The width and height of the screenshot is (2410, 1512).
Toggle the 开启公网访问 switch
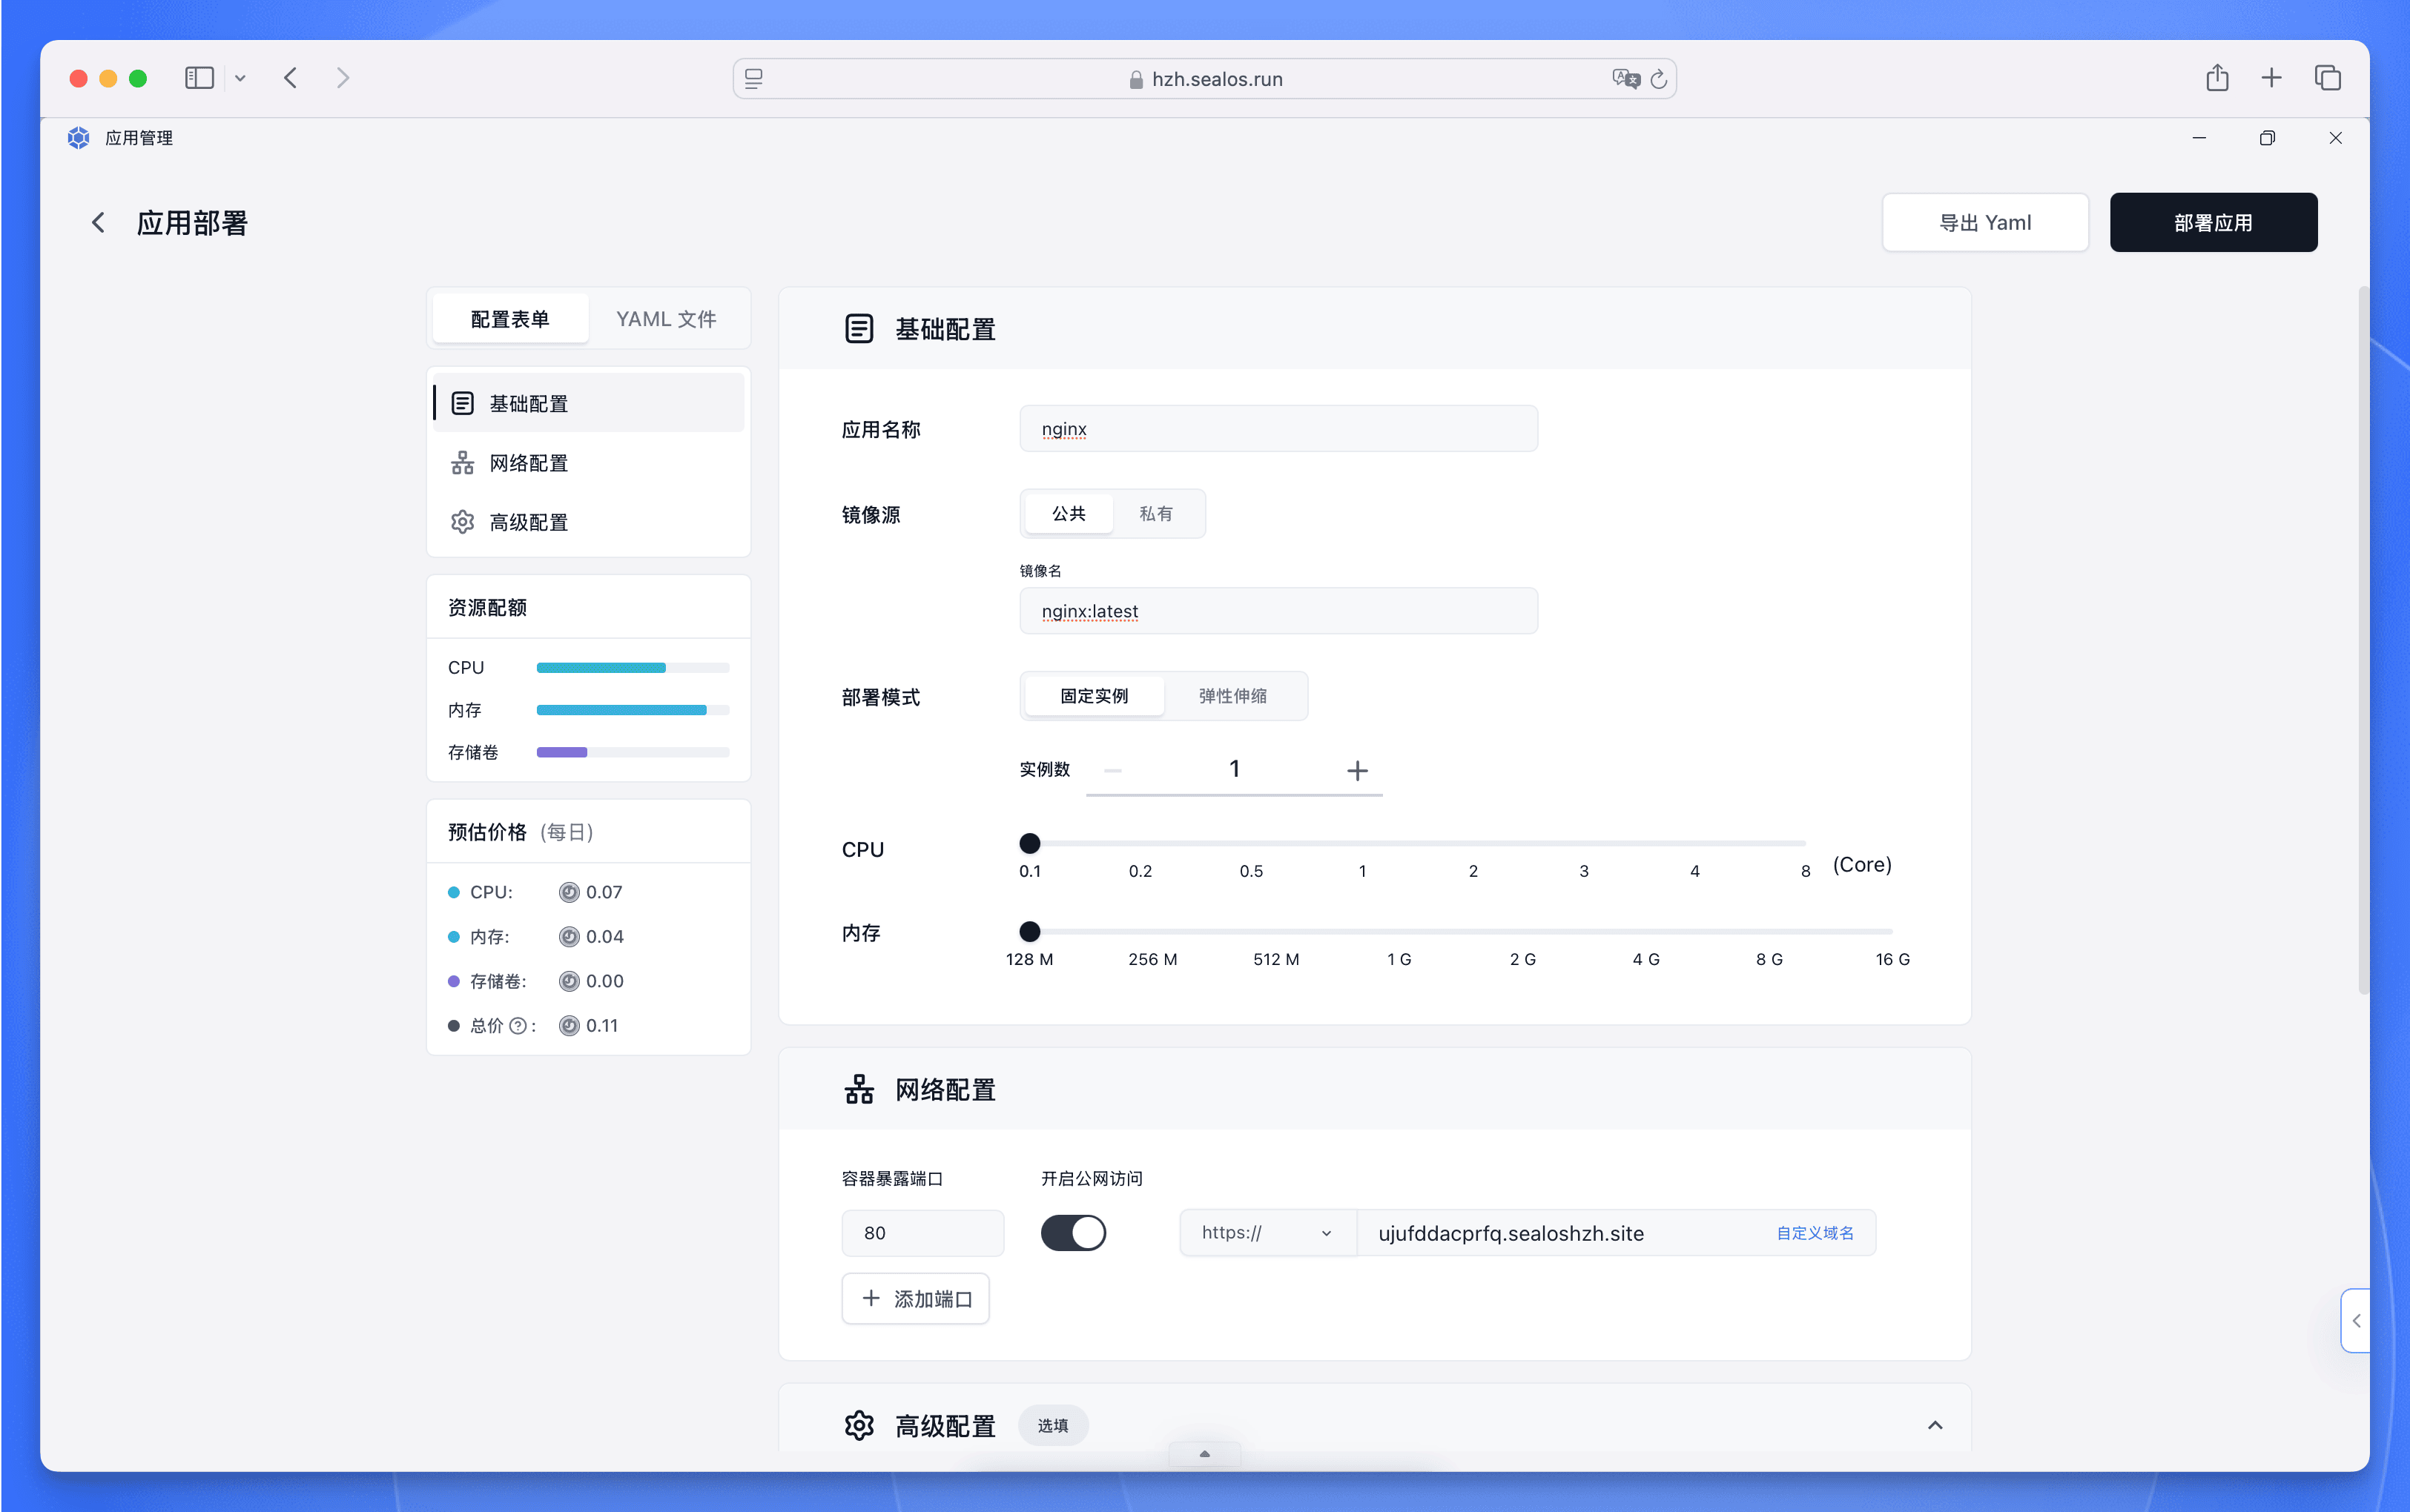(1074, 1233)
